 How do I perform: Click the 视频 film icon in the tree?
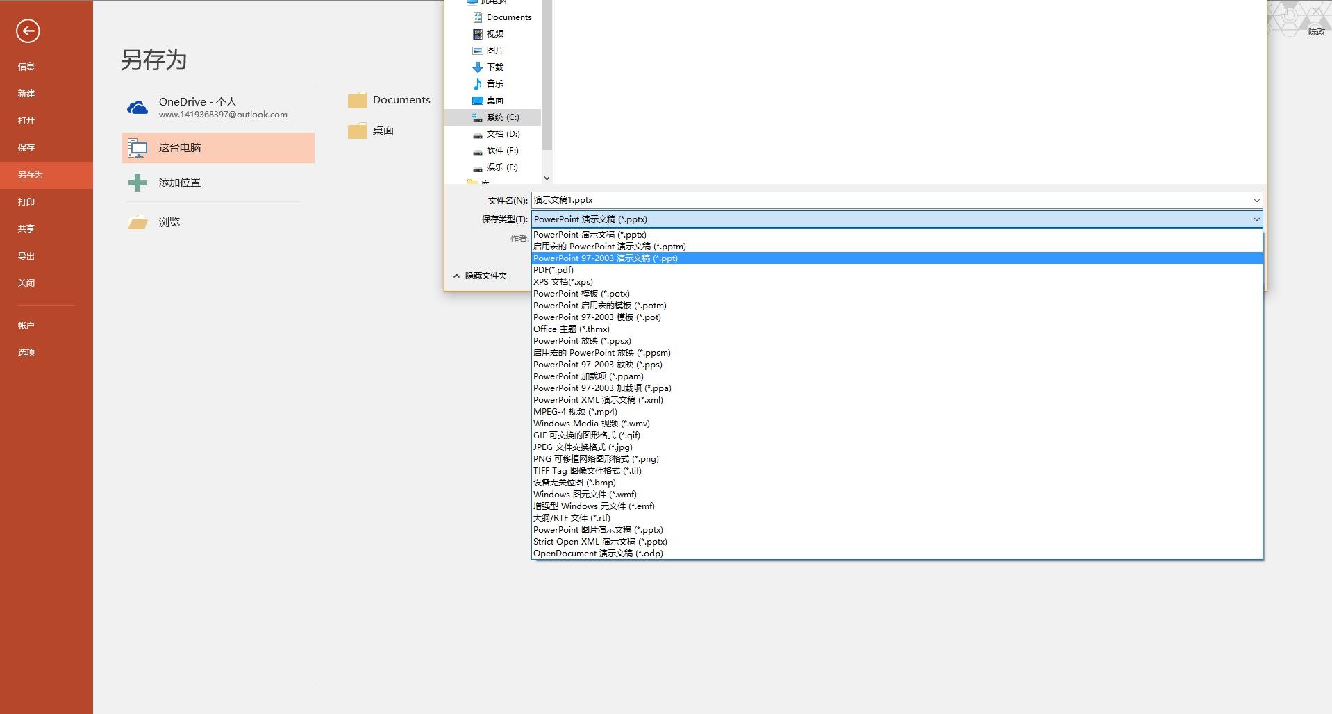coord(478,34)
